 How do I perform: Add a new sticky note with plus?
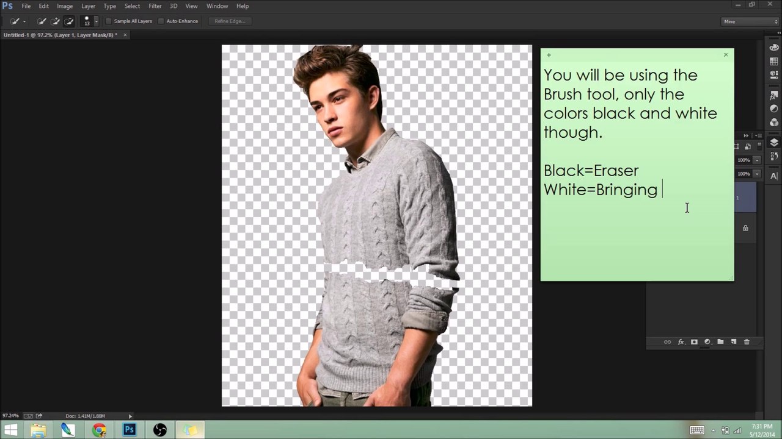point(549,55)
